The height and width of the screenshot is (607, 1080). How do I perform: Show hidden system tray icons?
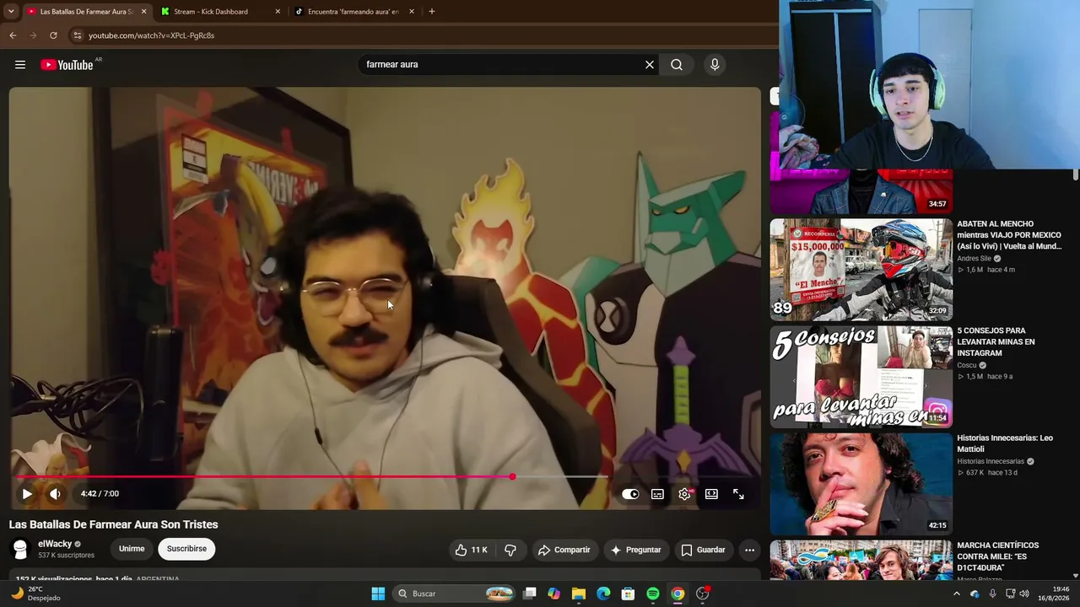(x=956, y=594)
